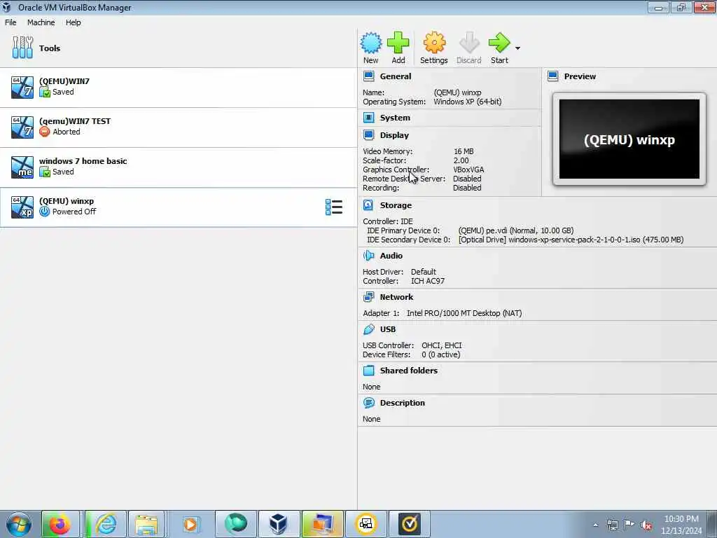The image size is (717, 538).
Task: Click the ICH AC97 audio controller value
Action: [428, 281]
